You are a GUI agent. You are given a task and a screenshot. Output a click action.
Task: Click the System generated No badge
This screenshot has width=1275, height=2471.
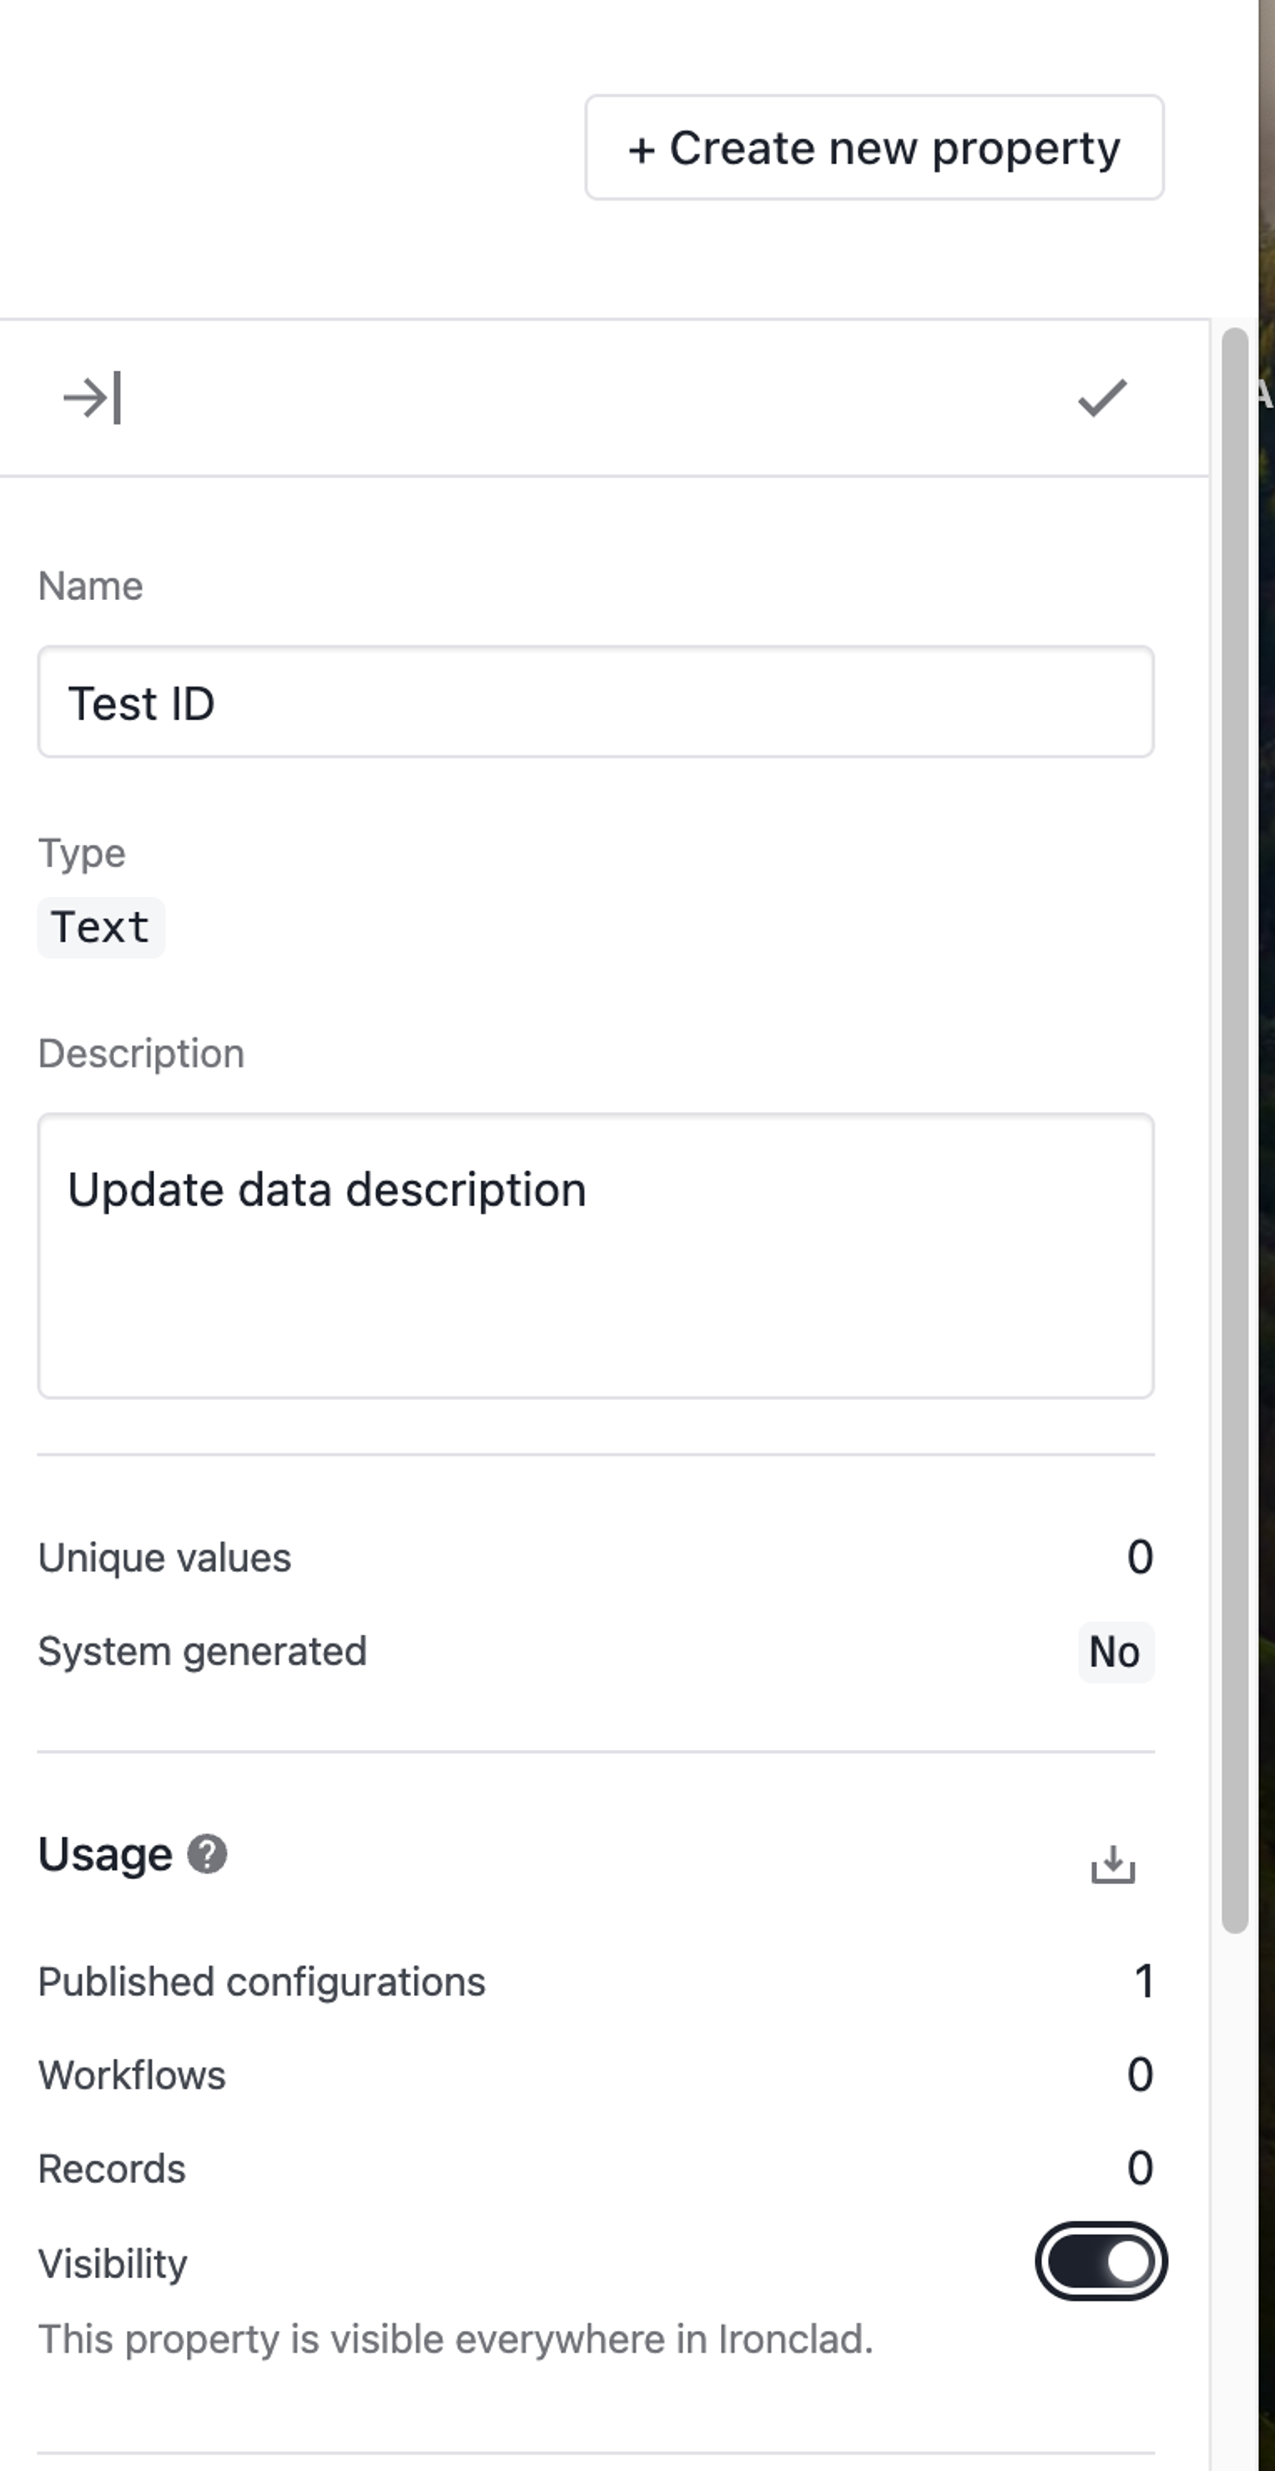[1115, 1652]
